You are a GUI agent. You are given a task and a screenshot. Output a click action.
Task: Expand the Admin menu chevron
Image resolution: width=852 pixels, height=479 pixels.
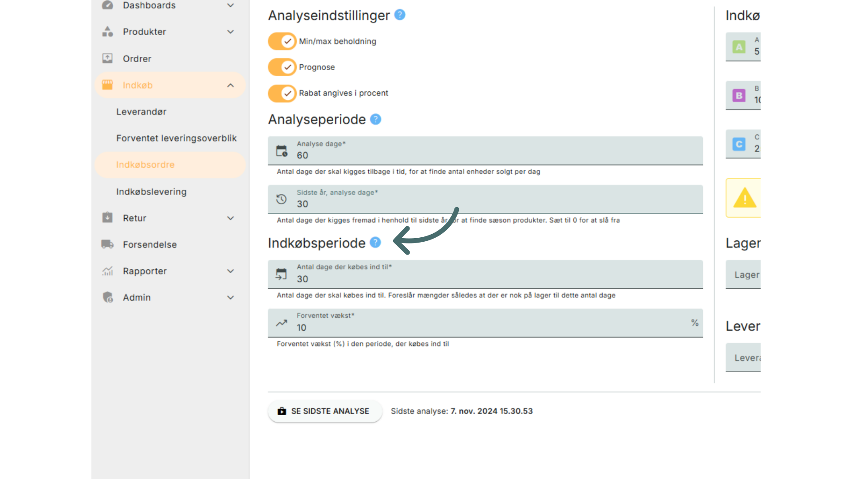[x=230, y=298]
